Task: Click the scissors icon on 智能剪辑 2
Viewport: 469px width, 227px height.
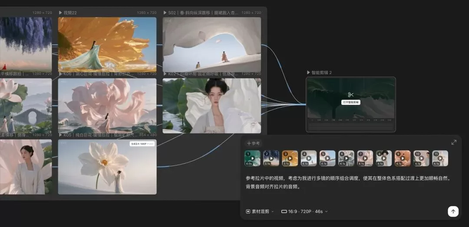Action: tap(351, 95)
